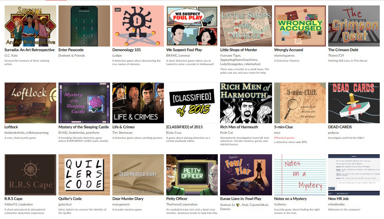Open the Loftlock game thumbnail
Screen dimensions: 384x219
[30, 103]
